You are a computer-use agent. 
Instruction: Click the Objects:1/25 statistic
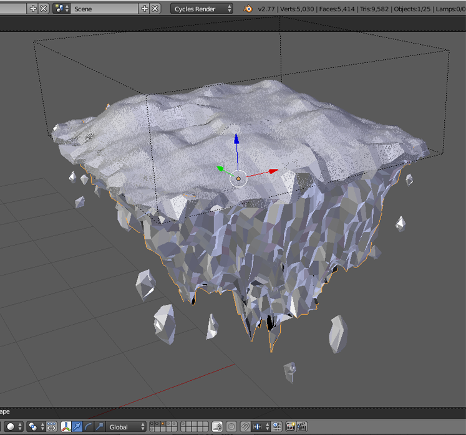coord(412,9)
